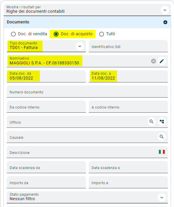The width and height of the screenshot is (174, 207).
Task: Click the Numero documento field
Action: click(87, 91)
